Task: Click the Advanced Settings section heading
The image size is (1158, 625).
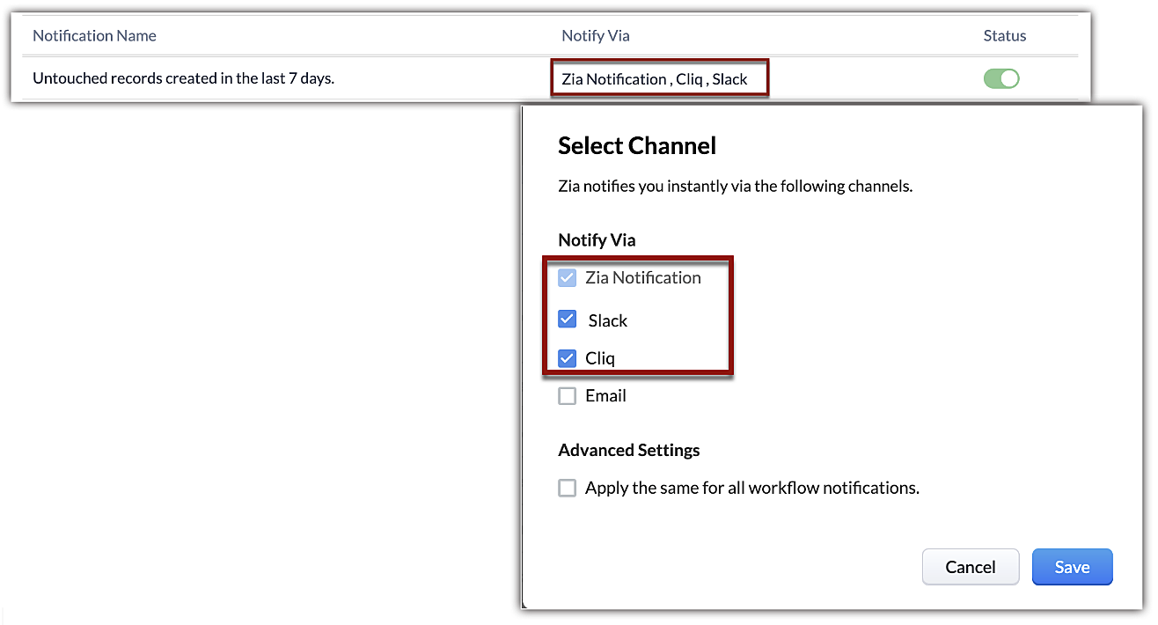Action: pyautogui.click(x=628, y=450)
